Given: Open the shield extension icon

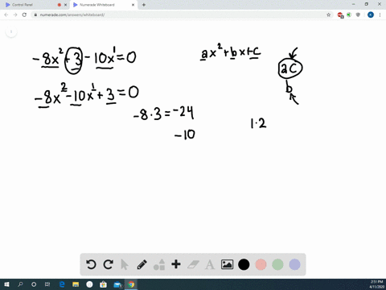Looking at the screenshot, I should [x=358, y=14].
